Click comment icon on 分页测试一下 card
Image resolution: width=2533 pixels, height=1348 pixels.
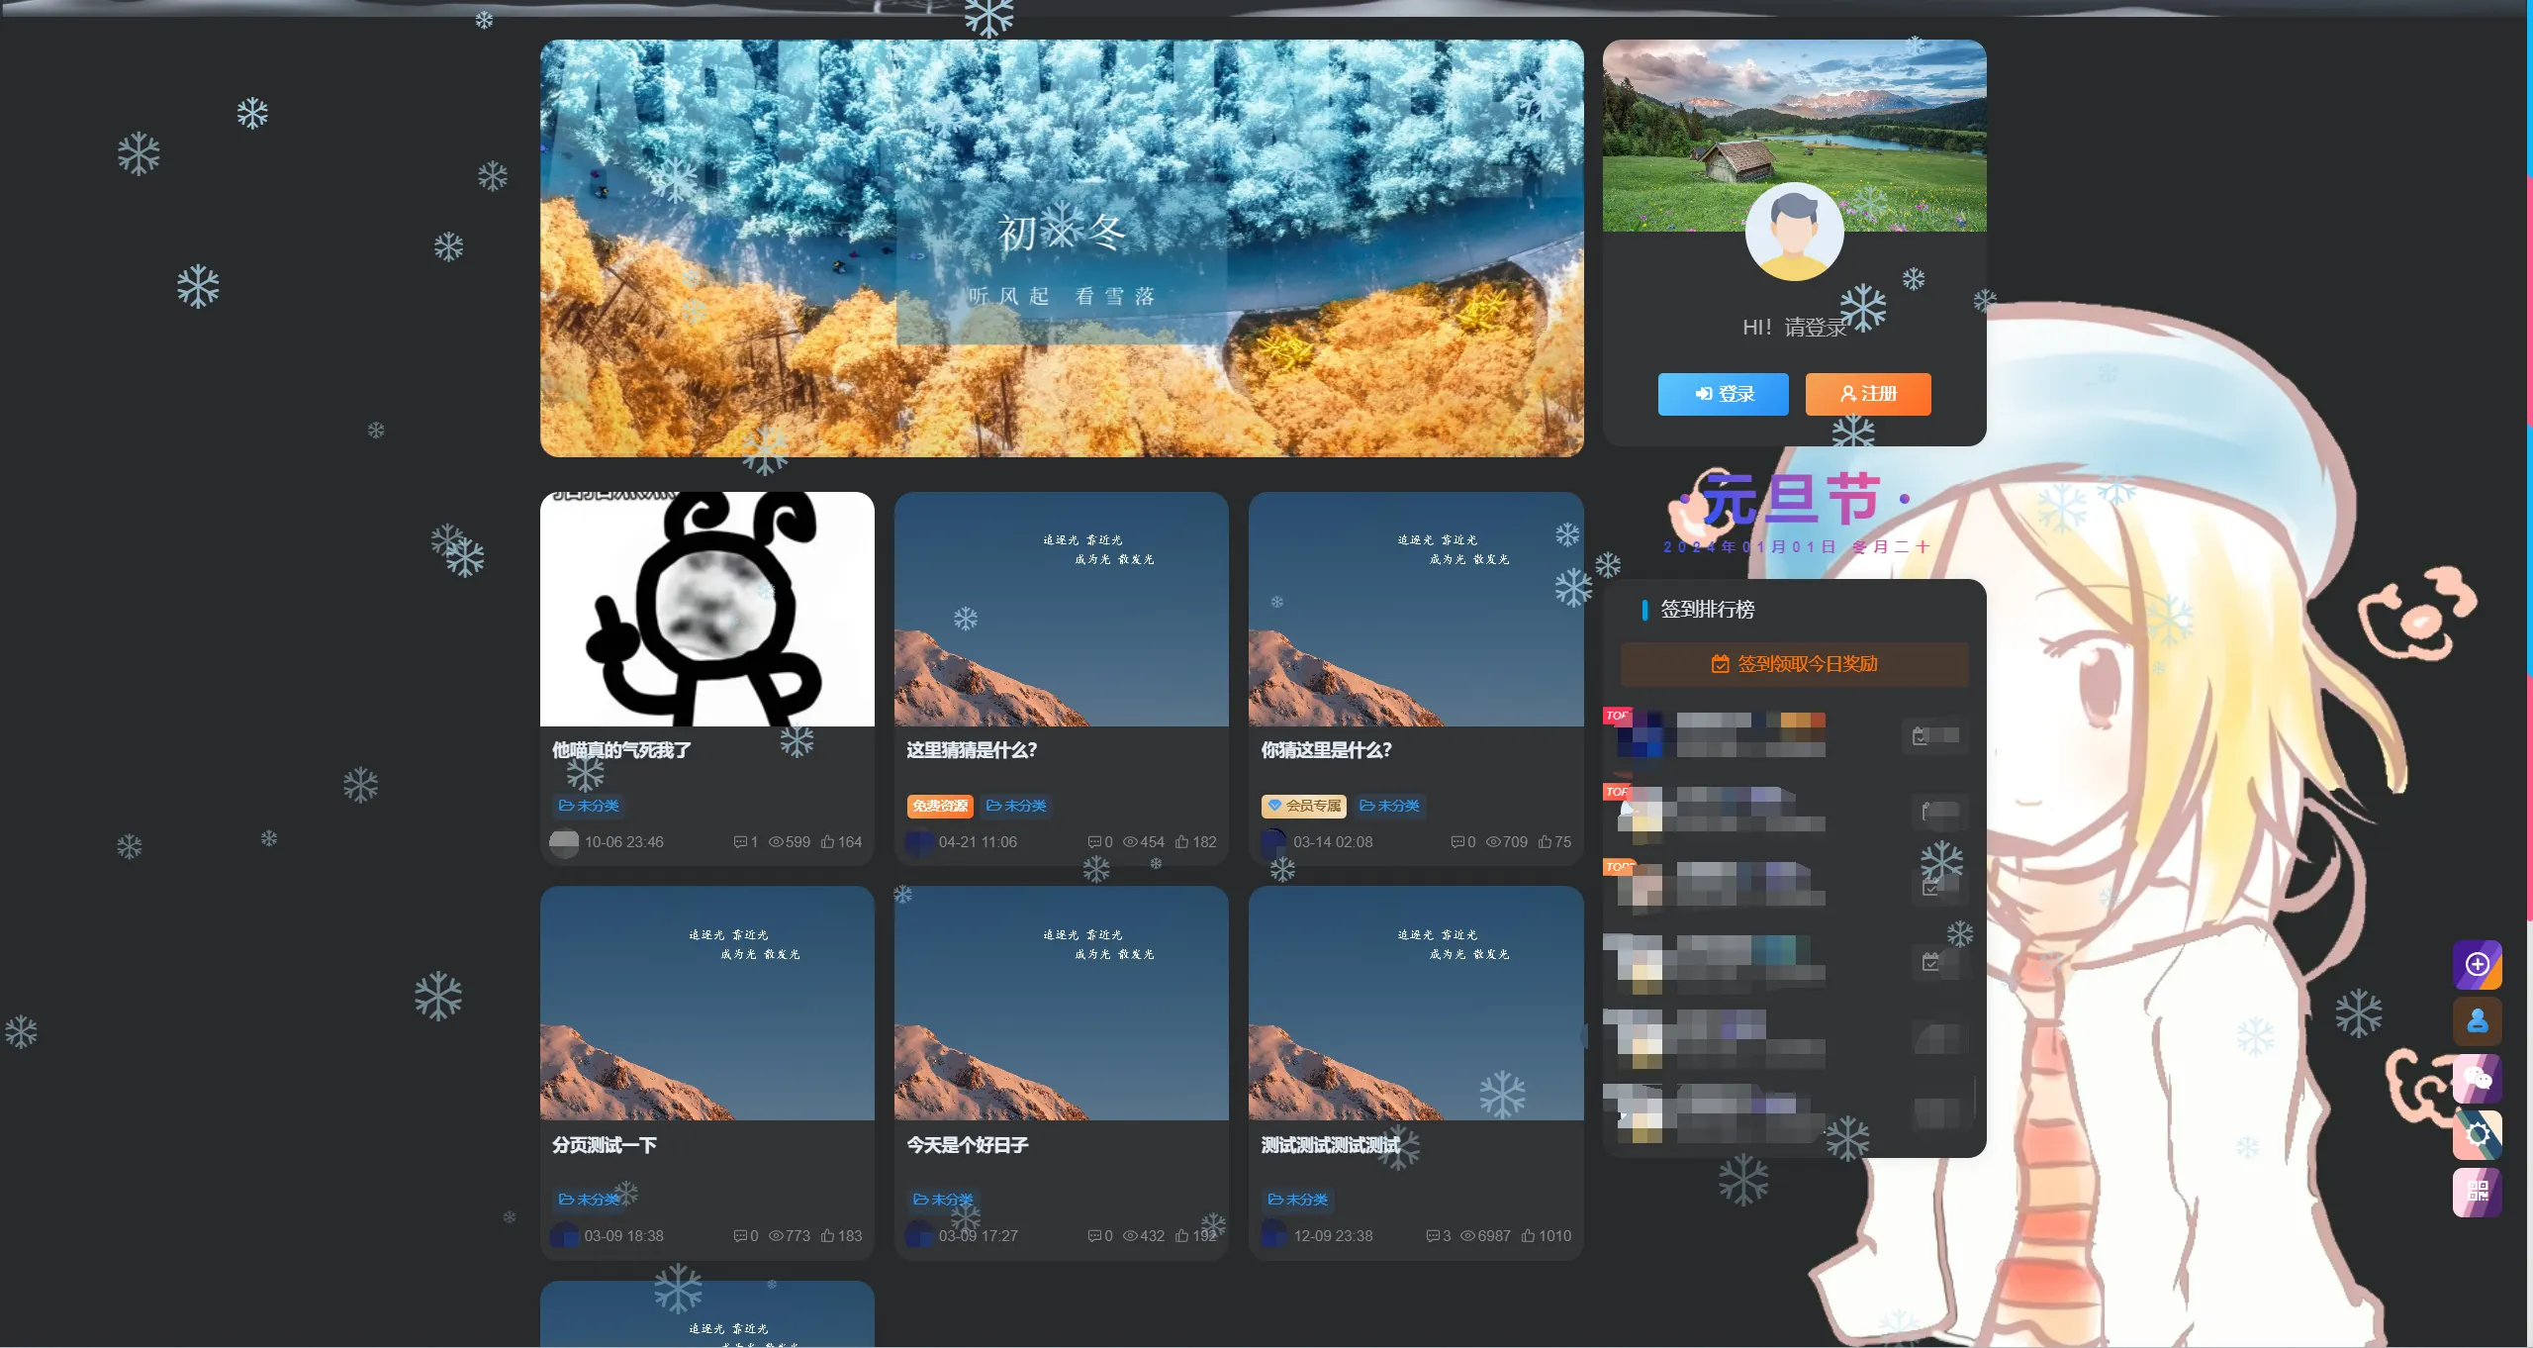[745, 1236]
